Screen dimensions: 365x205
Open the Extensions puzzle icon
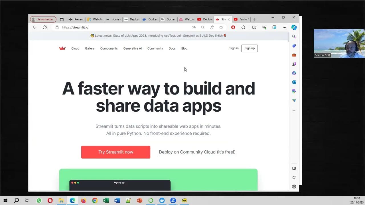click(x=243, y=27)
